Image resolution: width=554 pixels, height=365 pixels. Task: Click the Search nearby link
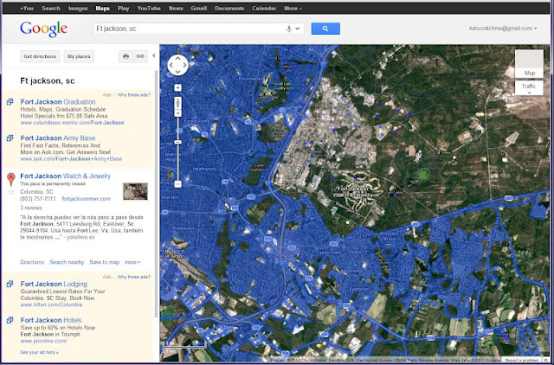(x=67, y=262)
